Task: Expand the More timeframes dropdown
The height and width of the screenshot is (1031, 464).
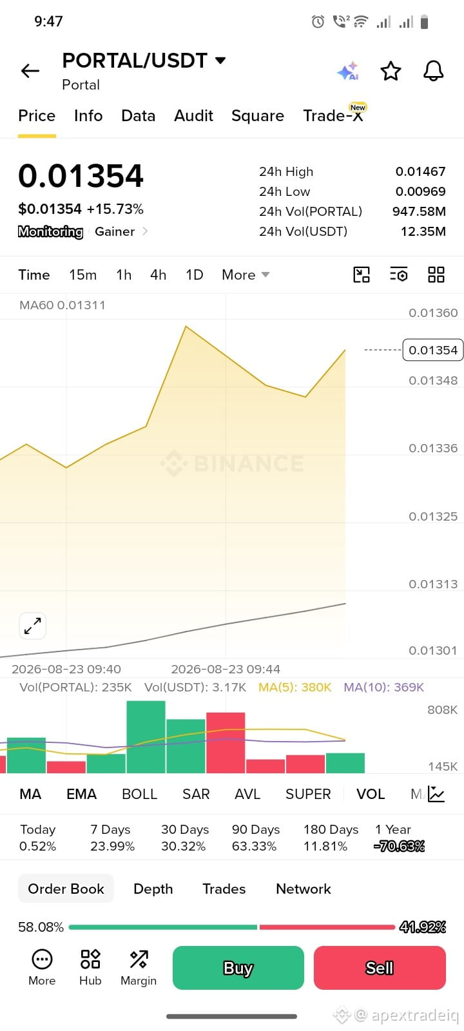Action: tap(246, 275)
